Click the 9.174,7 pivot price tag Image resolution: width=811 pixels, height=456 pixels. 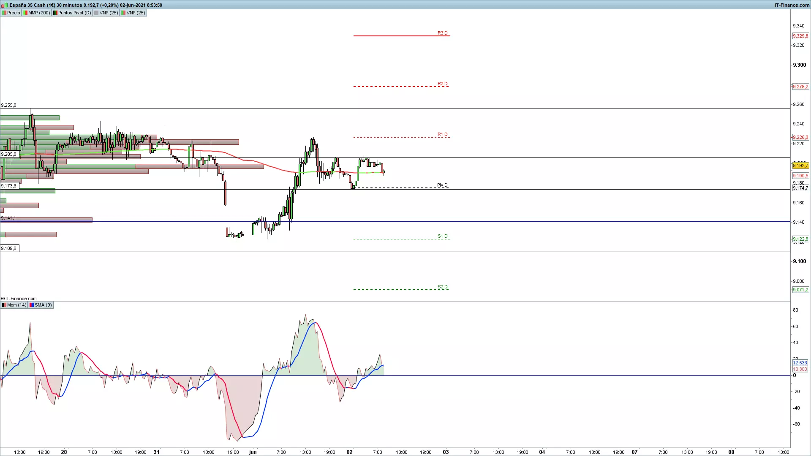click(800, 188)
